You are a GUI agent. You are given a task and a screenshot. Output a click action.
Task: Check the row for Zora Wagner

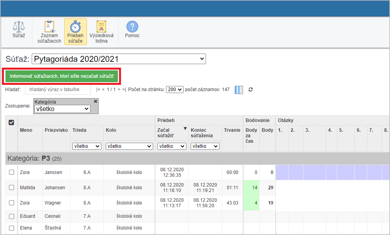click(11, 203)
